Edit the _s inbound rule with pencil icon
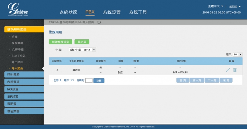247x129 pixels. pos(228,70)
